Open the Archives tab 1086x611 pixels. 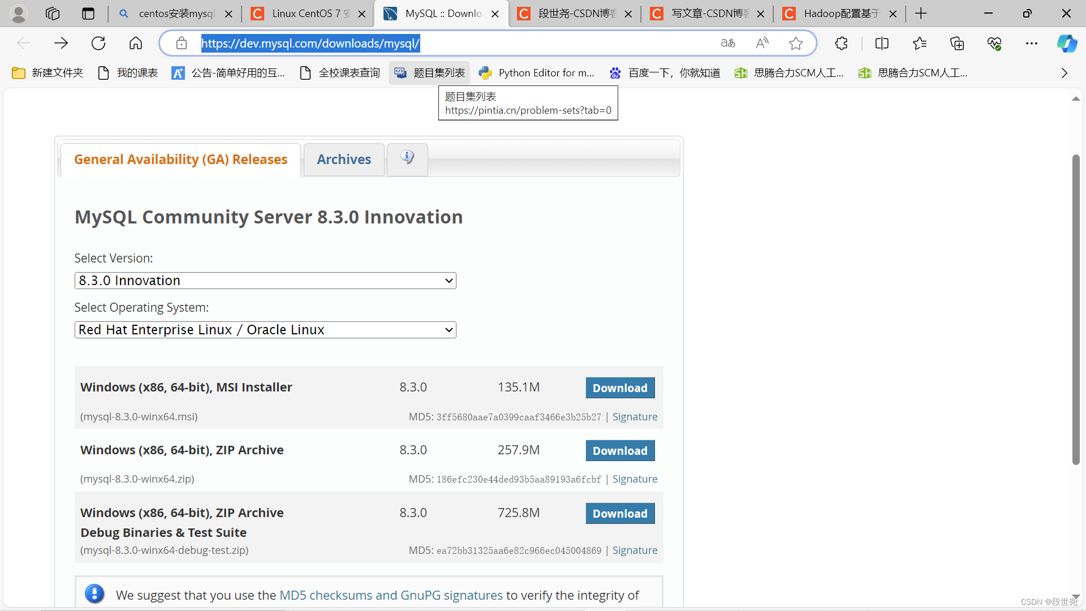[344, 160]
